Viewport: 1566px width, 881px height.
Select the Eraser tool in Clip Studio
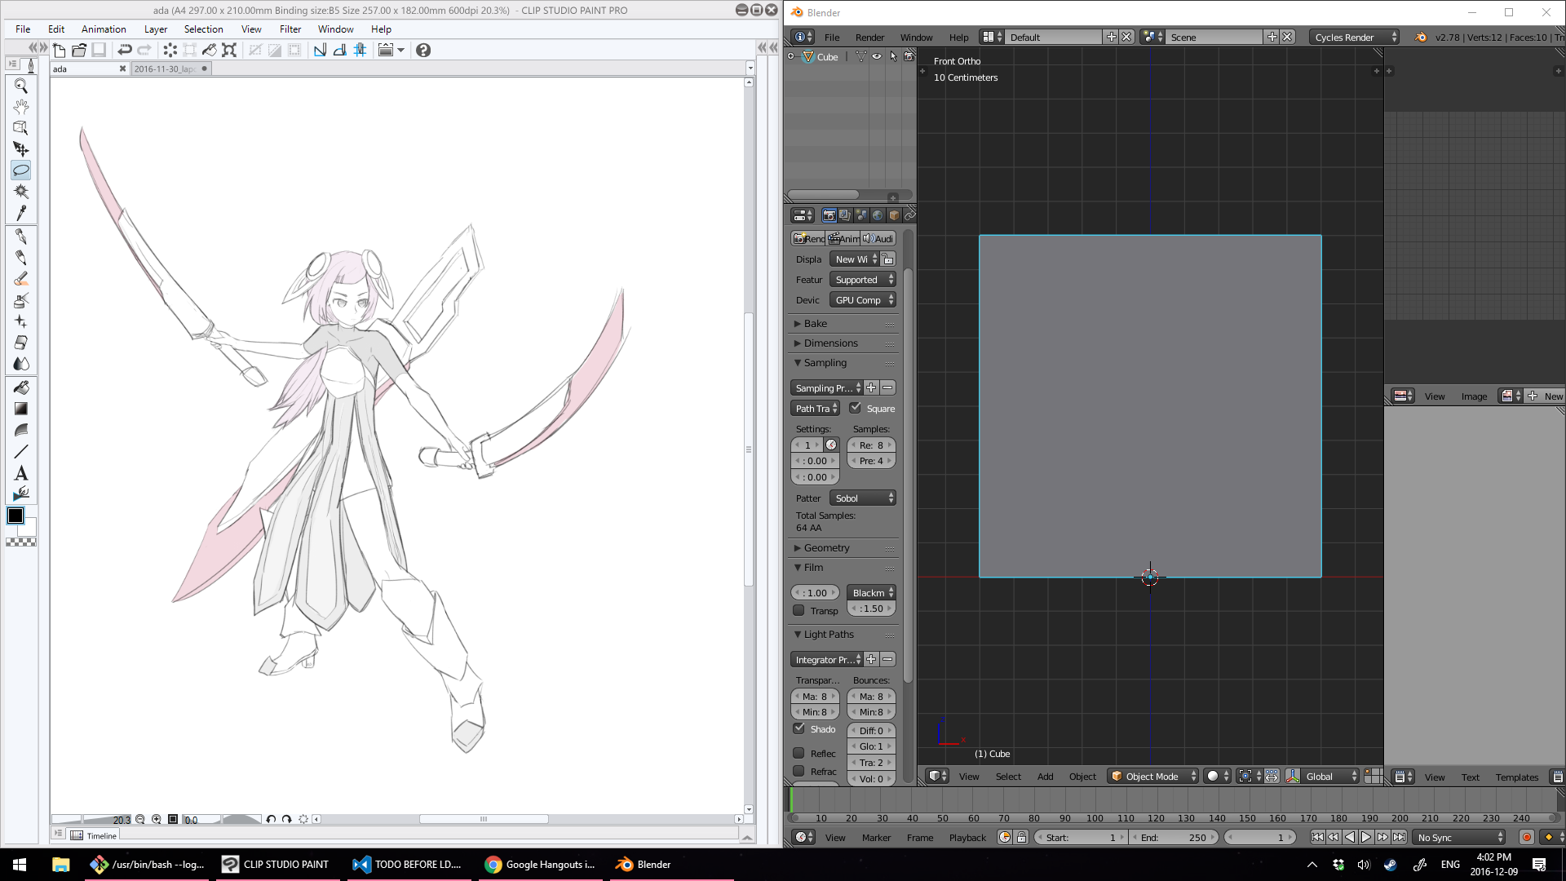tap(21, 343)
